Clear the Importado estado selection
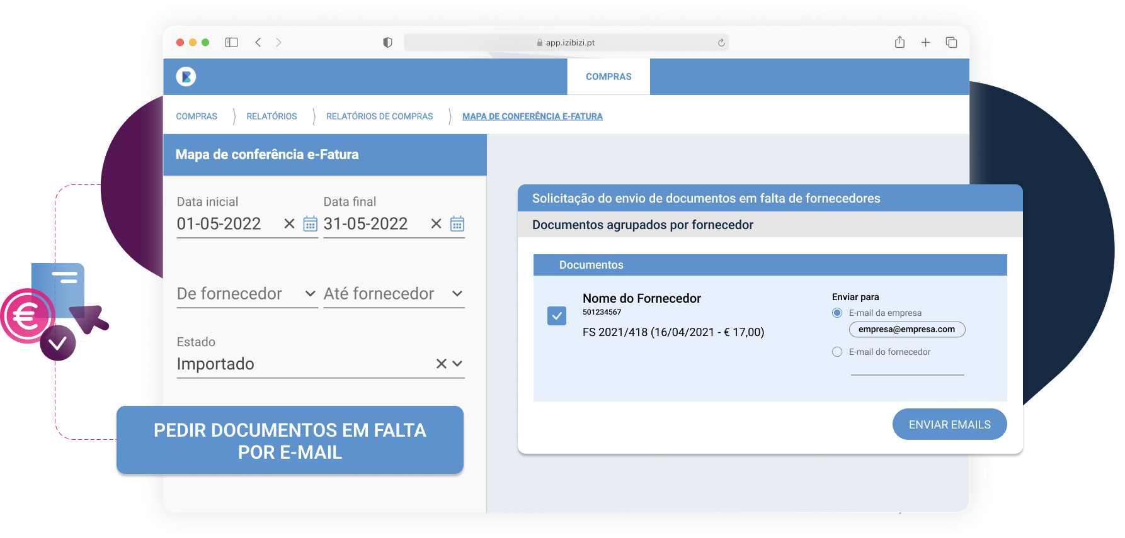This screenshot has height=538, width=1125. [x=441, y=364]
